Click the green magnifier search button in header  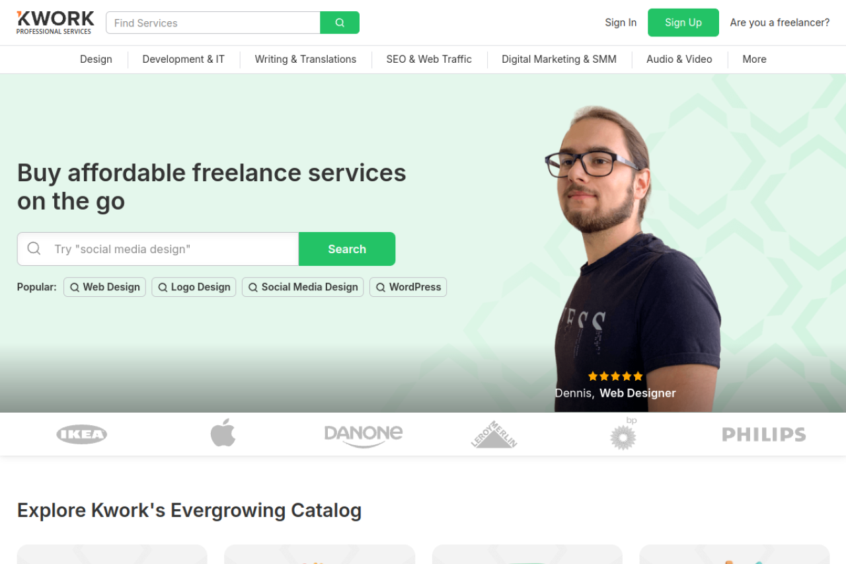pyautogui.click(x=340, y=22)
